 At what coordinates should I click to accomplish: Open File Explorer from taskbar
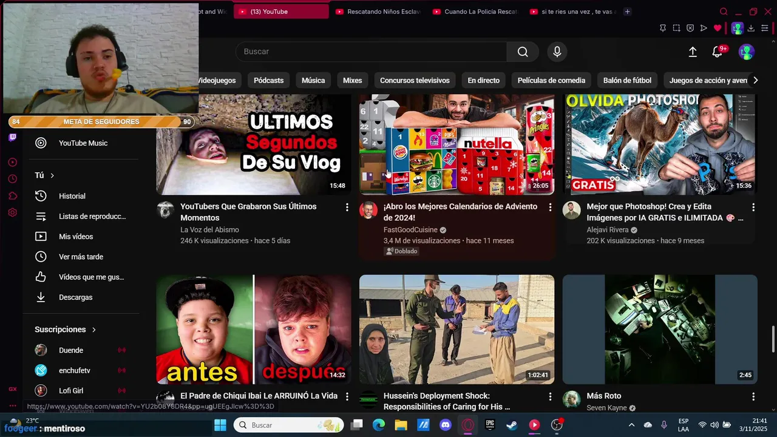point(401,425)
